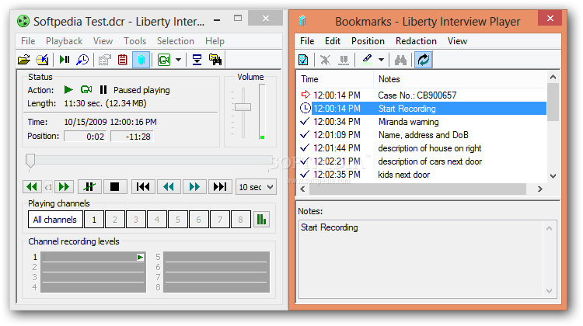Image resolution: width=583 pixels, height=326 pixels.
Task: Click the small x1 speed indicator
Action: pos(48,187)
